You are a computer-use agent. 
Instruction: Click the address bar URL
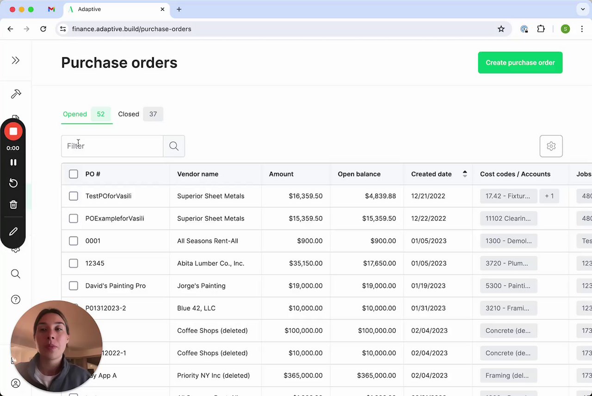pyautogui.click(x=132, y=29)
